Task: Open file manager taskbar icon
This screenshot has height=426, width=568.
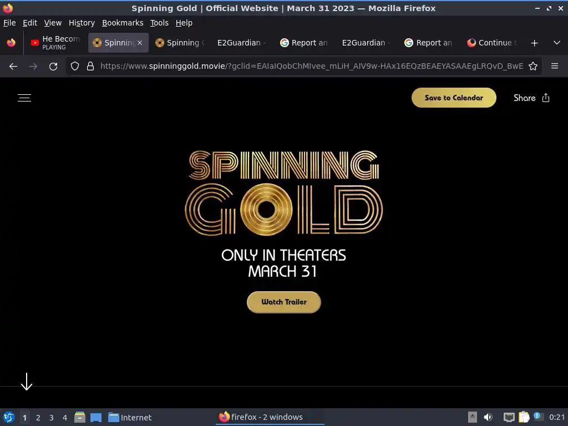Action: [80, 417]
